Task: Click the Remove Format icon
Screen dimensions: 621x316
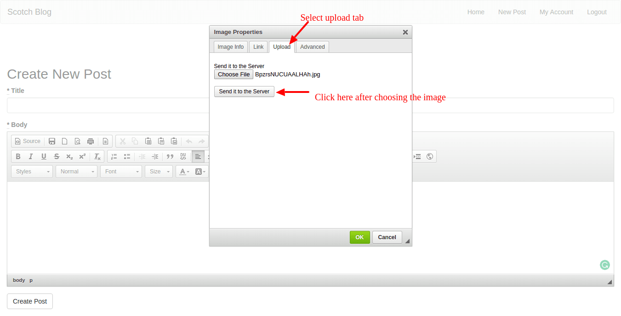Action: (97, 156)
